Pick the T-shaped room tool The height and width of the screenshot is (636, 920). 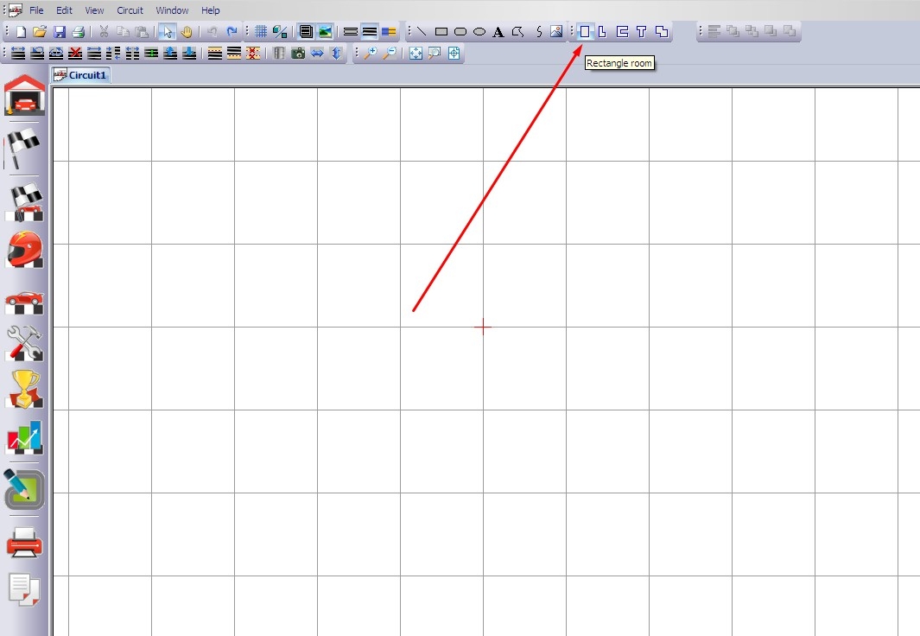(x=641, y=32)
